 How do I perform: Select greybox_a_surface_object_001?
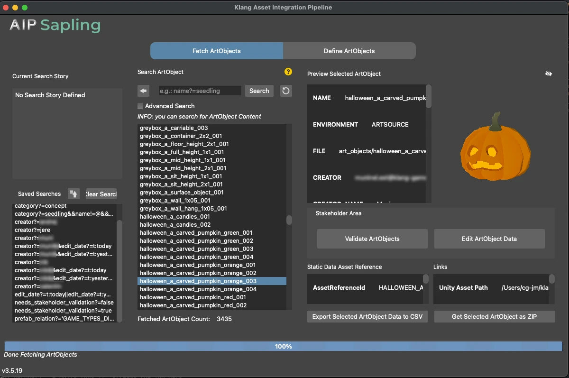point(212,193)
